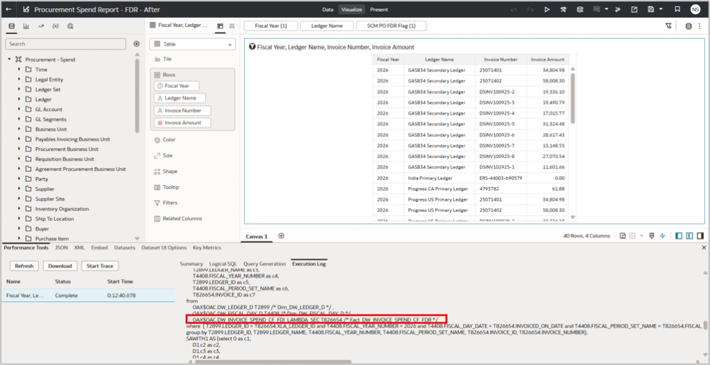Click the execution log horizontal scrollbar
710x365 pixels.
273,362
